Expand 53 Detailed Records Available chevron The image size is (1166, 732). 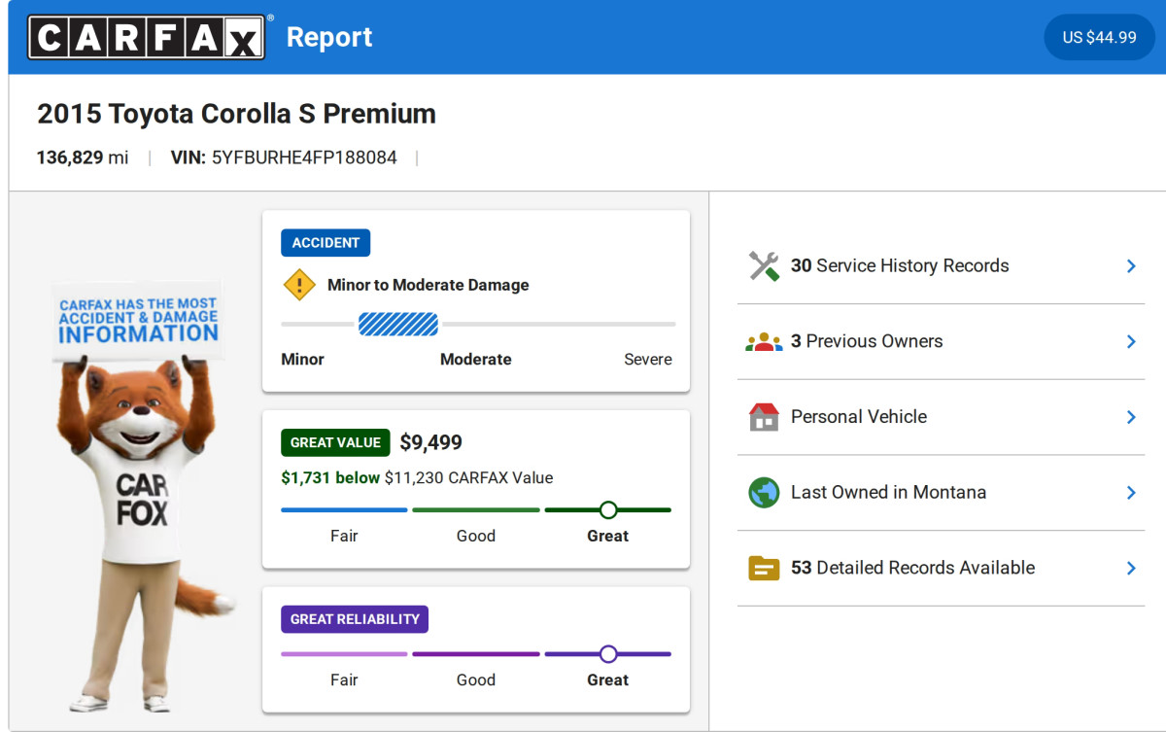(x=1130, y=568)
